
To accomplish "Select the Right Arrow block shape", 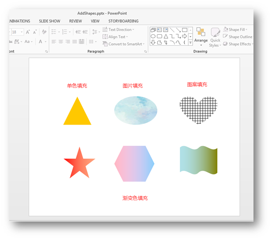I will [x=184, y=36].
